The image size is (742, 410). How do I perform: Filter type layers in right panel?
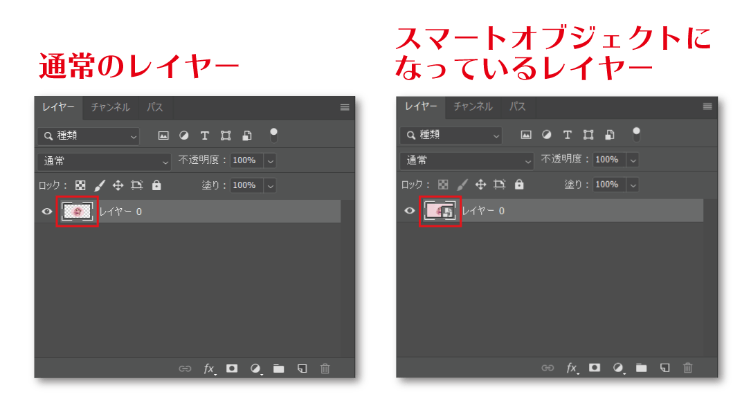point(568,135)
